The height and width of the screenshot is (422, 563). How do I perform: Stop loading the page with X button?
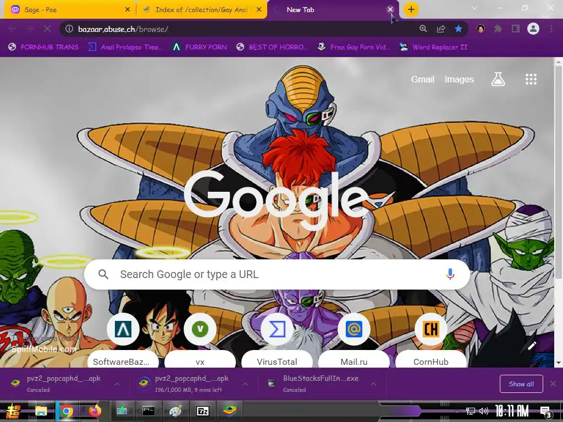(47, 29)
